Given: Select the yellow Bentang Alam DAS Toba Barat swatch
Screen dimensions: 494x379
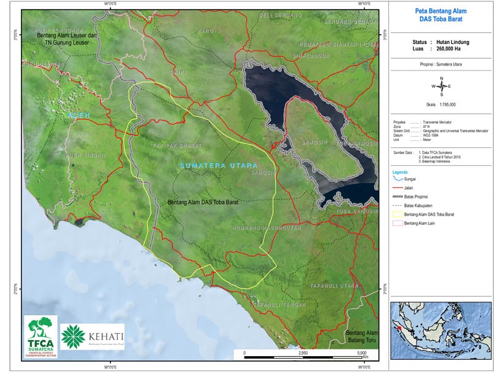Looking at the screenshot, I should pyautogui.click(x=397, y=214).
